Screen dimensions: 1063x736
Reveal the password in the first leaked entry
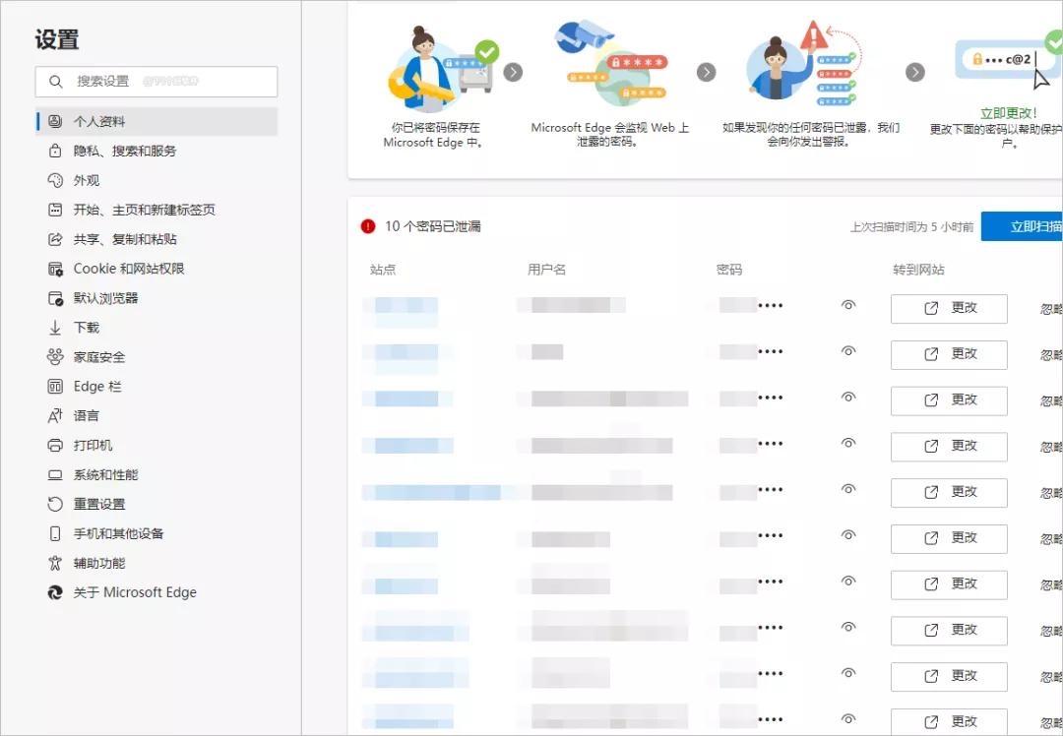847,306
